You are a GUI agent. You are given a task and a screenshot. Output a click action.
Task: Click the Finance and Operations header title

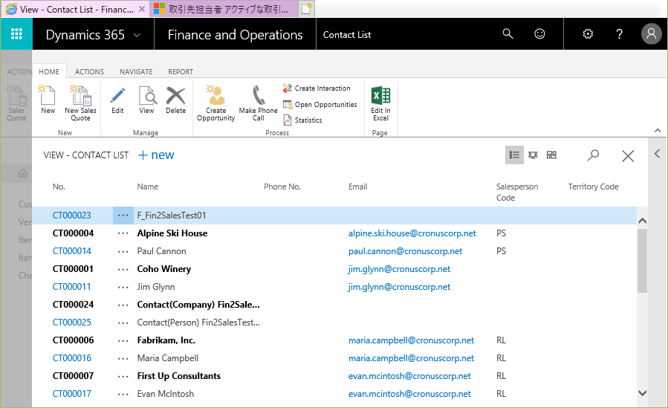(x=235, y=35)
